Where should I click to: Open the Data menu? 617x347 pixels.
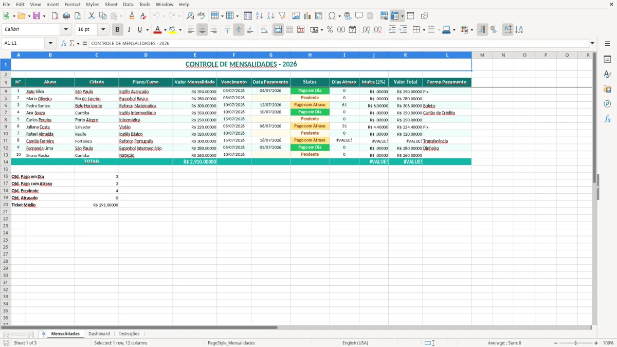coord(128,4)
